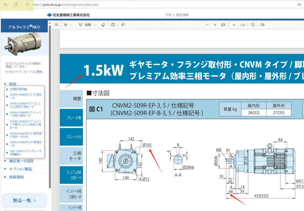
Task: Click the 製品一覧 button
Action: point(24,200)
